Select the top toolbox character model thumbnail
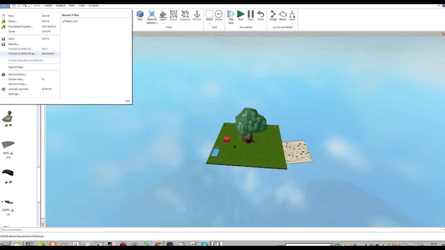The image size is (445, 250). tap(8, 116)
